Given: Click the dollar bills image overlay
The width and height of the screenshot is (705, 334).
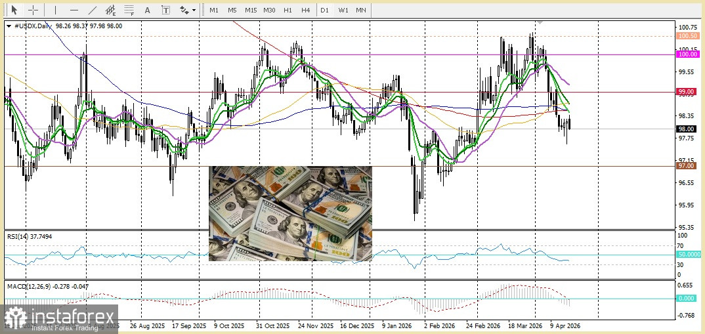Looking at the screenshot, I should pyautogui.click(x=290, y=213).
